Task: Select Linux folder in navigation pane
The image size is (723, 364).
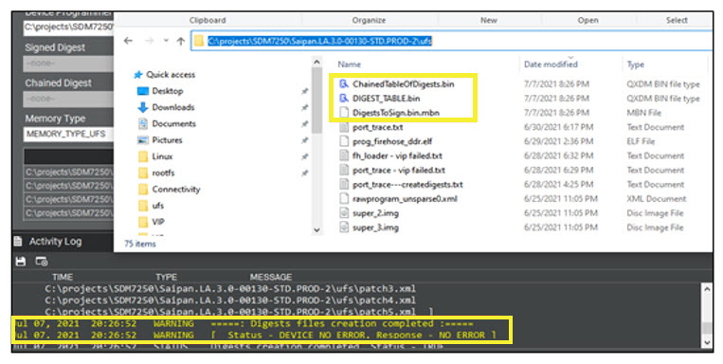Action: (x=162, y=156)
